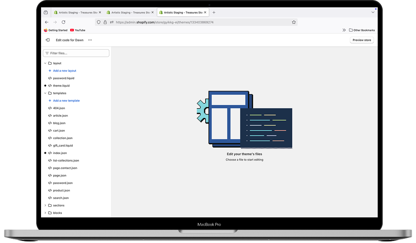Expand the sections folder chevron
Screen dimensions: 416x243
pos(45,205)
